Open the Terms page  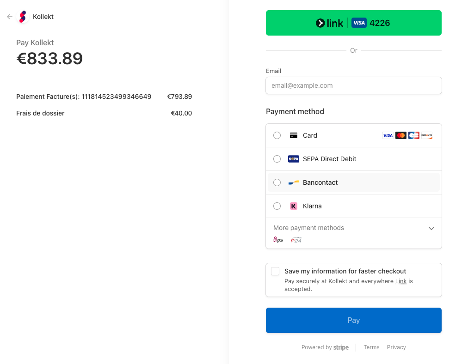[x=371, y=347]
